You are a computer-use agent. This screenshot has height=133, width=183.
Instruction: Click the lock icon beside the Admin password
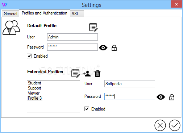[114, 48]
